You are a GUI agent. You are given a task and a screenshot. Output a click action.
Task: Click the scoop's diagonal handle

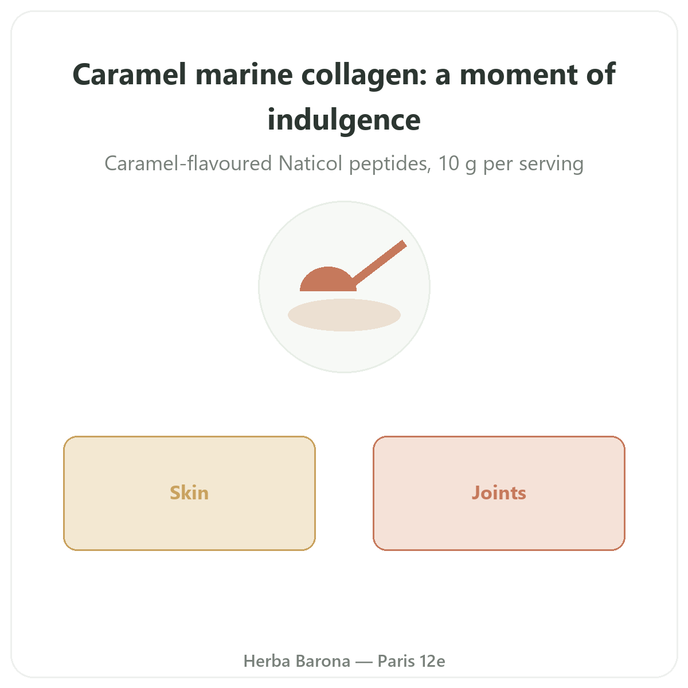pos(379,264)
